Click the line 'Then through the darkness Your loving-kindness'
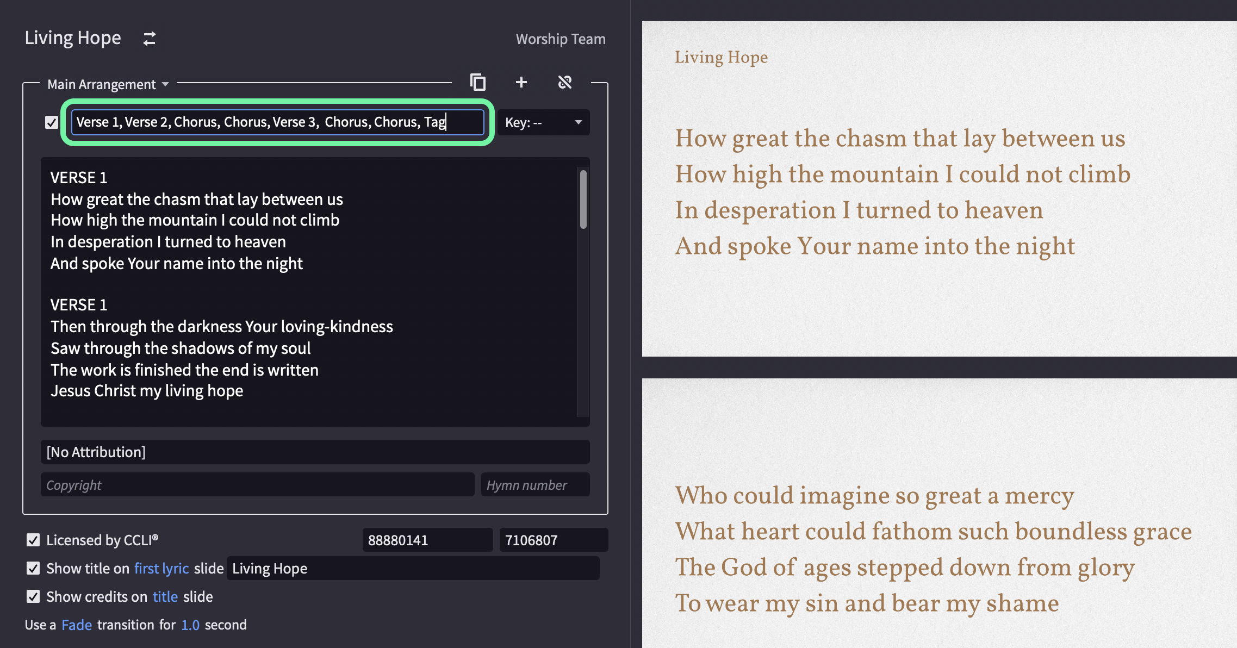Viewport: 1237px width, 648px height. [x=222, y=327]
